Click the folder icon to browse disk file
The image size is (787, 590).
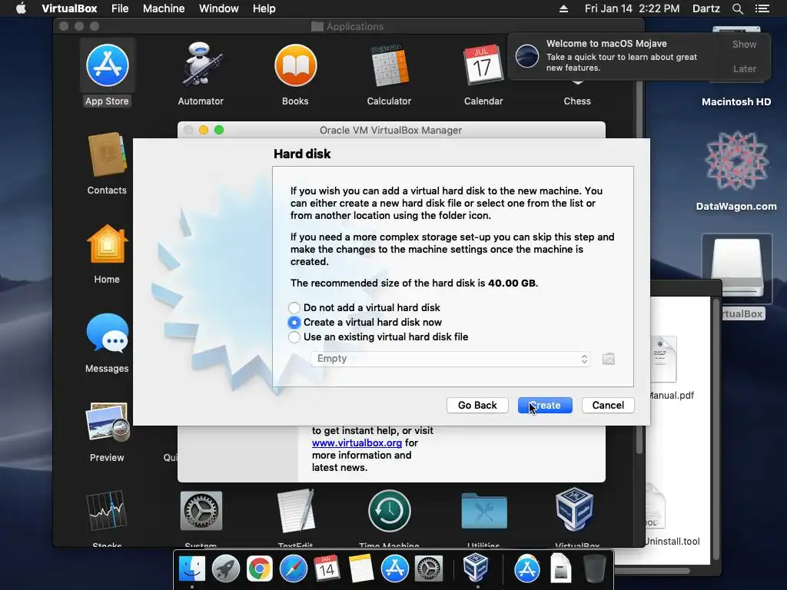click(x=609, y=359)
